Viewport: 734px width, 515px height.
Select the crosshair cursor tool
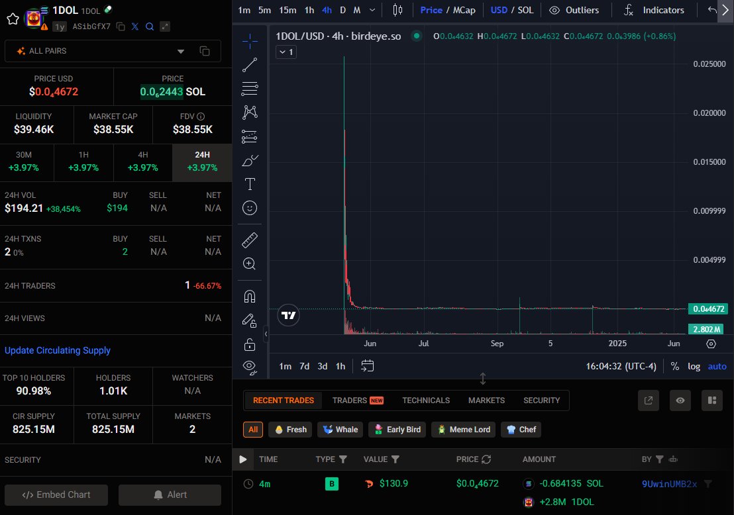(250, 41)
